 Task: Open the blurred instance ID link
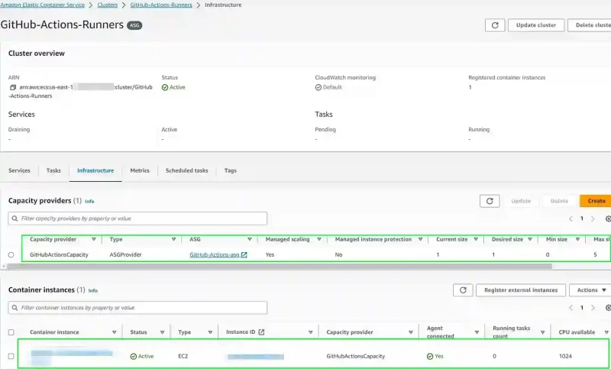pyautogui.click(x=256, y=357)
